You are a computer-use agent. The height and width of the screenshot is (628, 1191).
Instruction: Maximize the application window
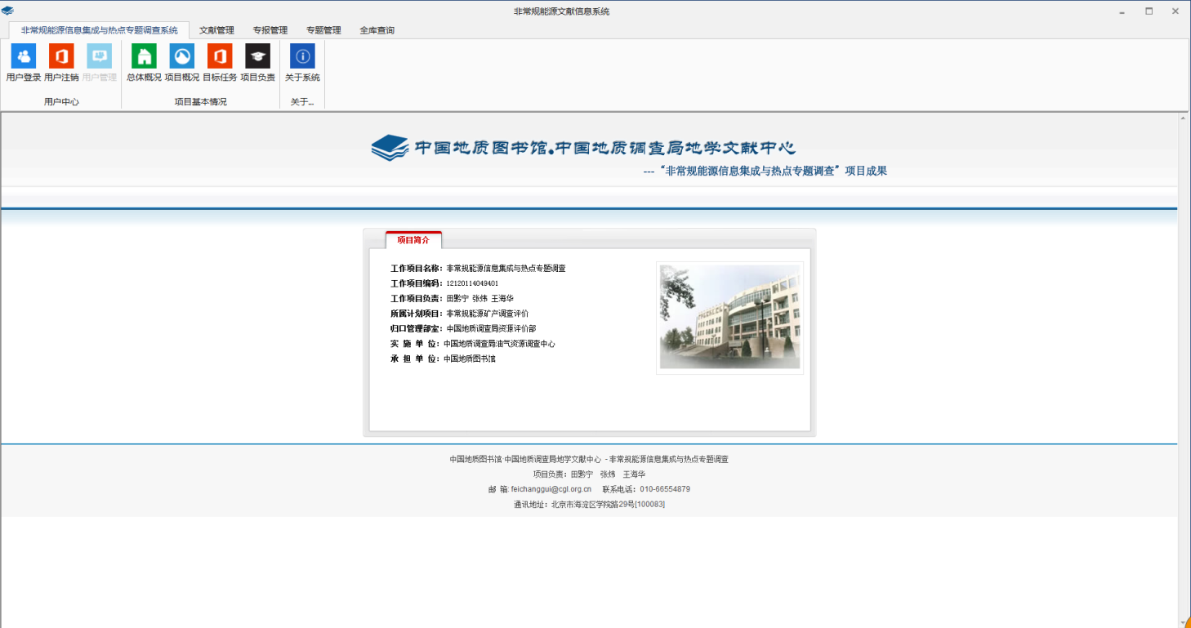(1149, 11)
